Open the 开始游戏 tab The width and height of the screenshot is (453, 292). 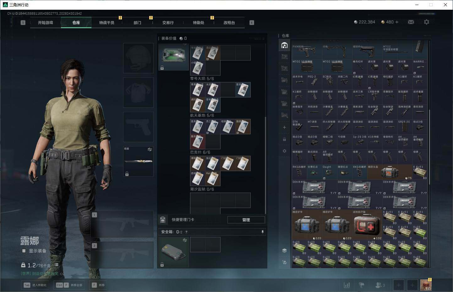(46, 23)
